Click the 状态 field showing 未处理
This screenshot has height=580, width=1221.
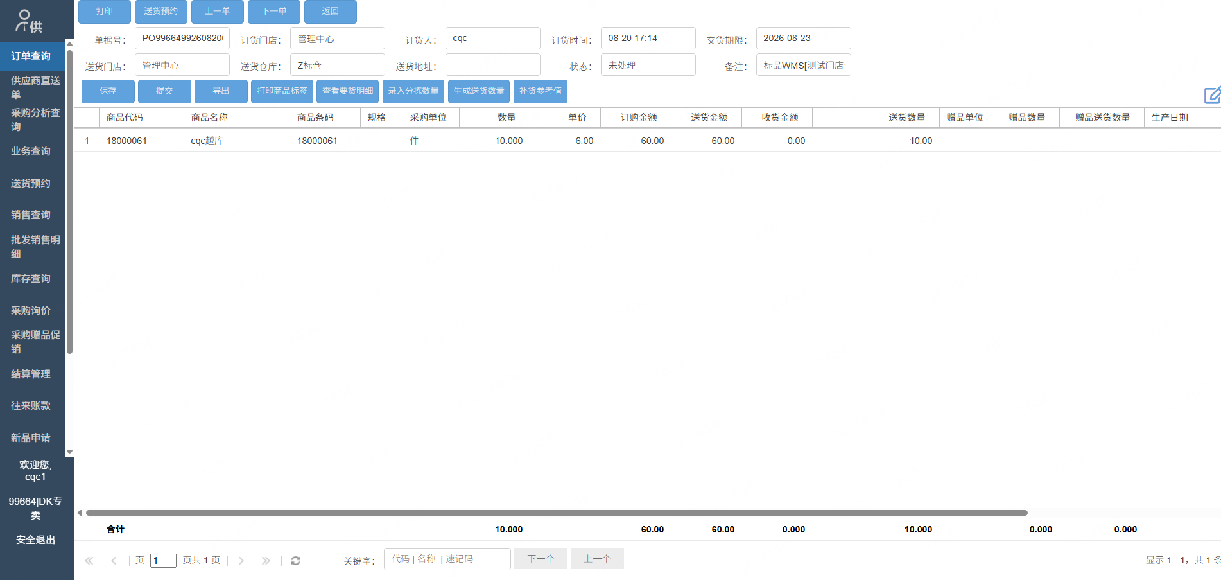[x=648, y=65]
